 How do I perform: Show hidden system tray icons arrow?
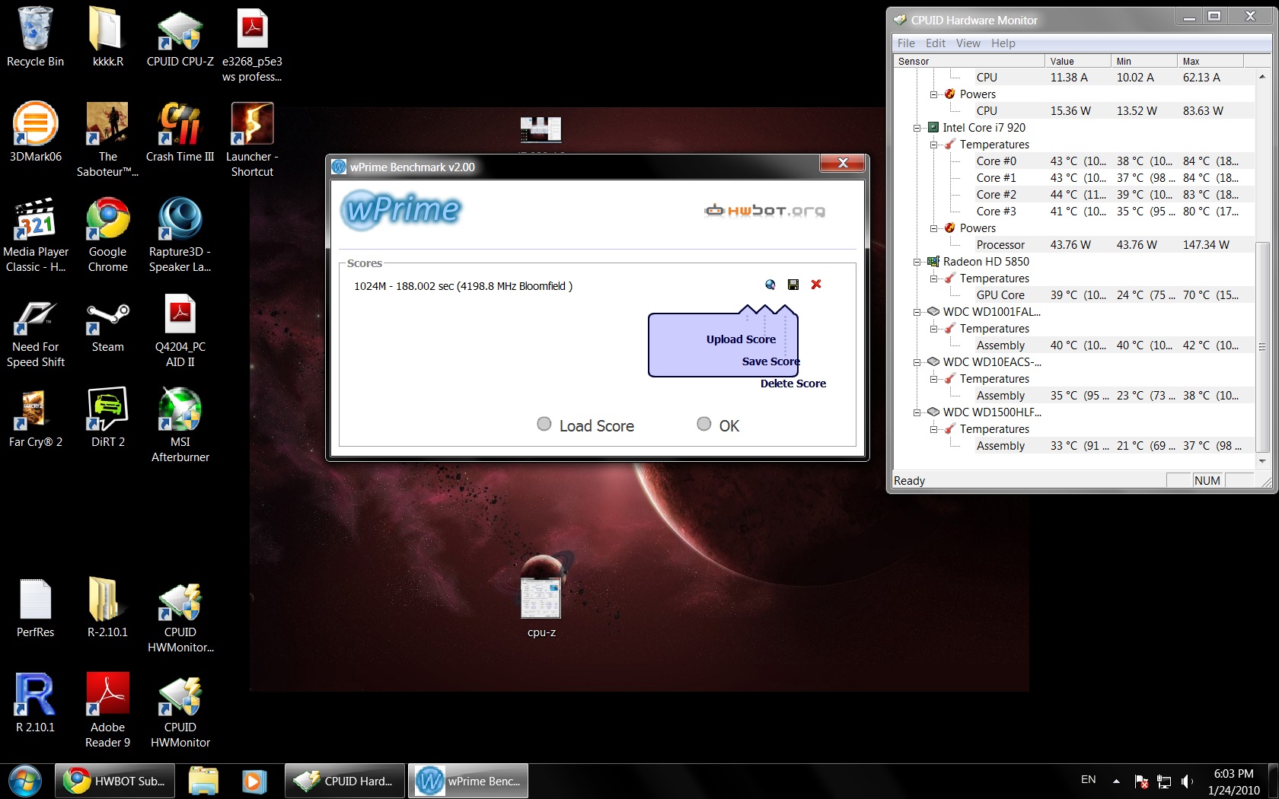click(x=1116, y=781)
